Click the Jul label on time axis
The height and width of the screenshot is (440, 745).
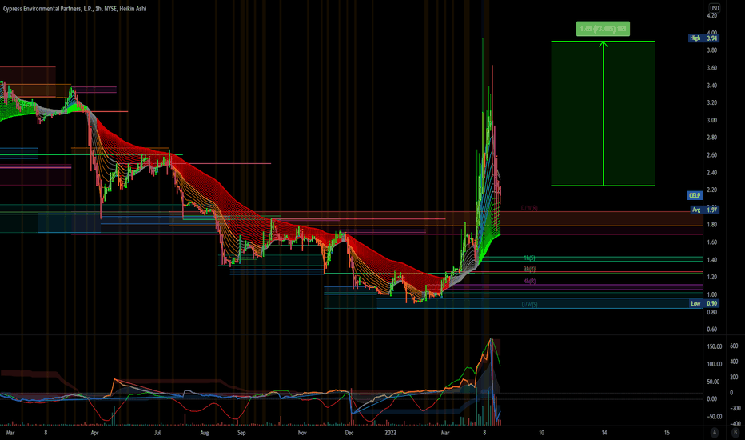pyautogui.click(x=157, y=432)
